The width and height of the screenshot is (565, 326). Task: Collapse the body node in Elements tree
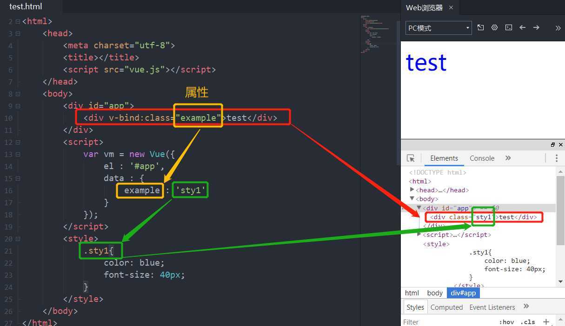pyautogui.click(x=412, y=199)
